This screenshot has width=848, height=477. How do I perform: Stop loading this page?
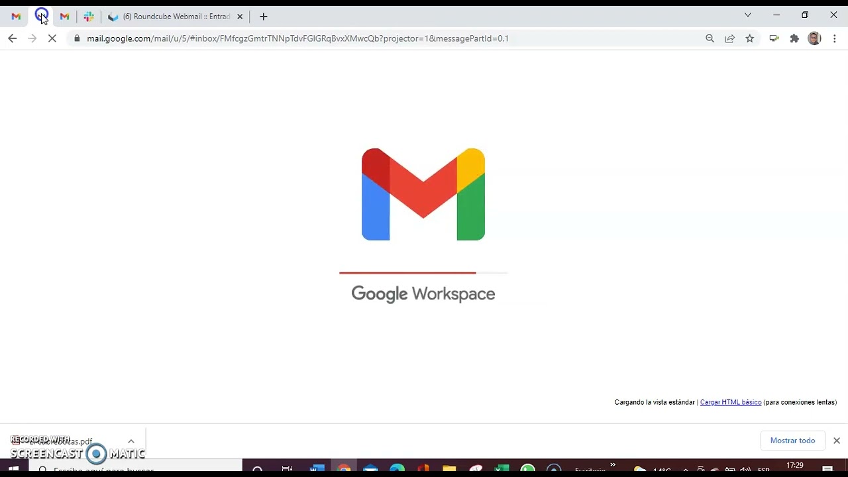(52, 38)
